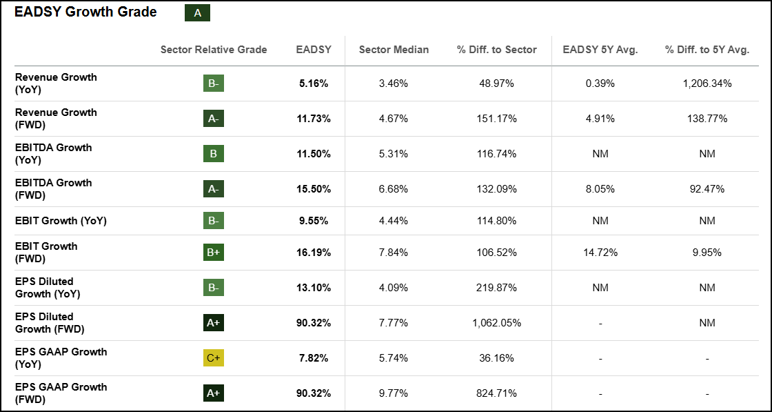Click the B+ grade badge for EBIT Growth (FWD)
The height and width of the screenshot is (412, 772).
[x=213, y=253]
